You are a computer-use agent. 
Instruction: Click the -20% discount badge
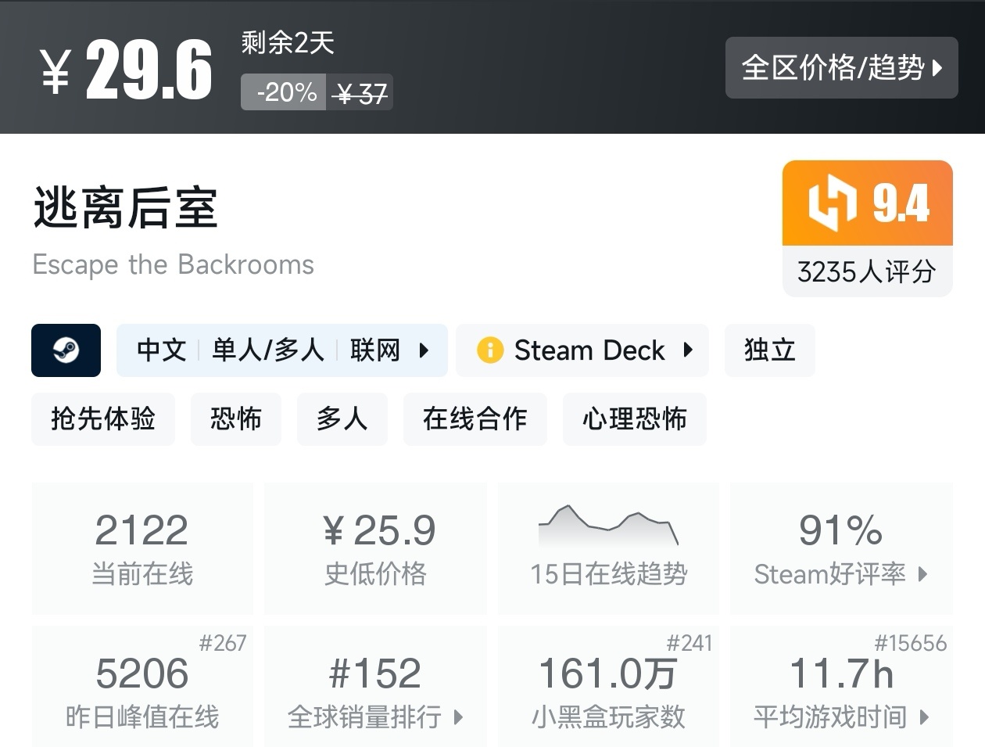click(x=285, y=92)
